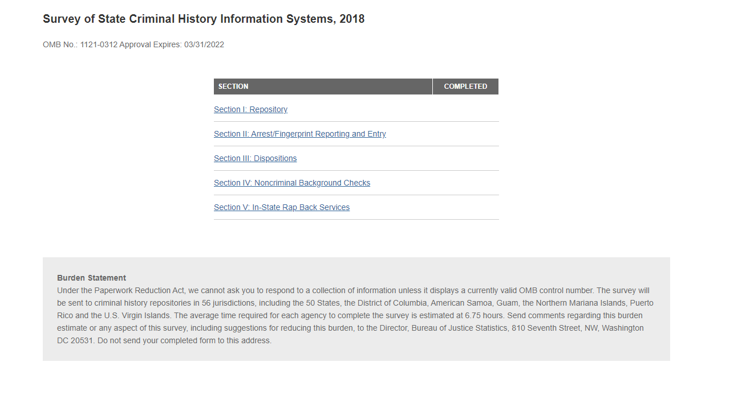Open Section I: Repository link
Viewport: 746px width, 399px height.
(x=250, y=109)
